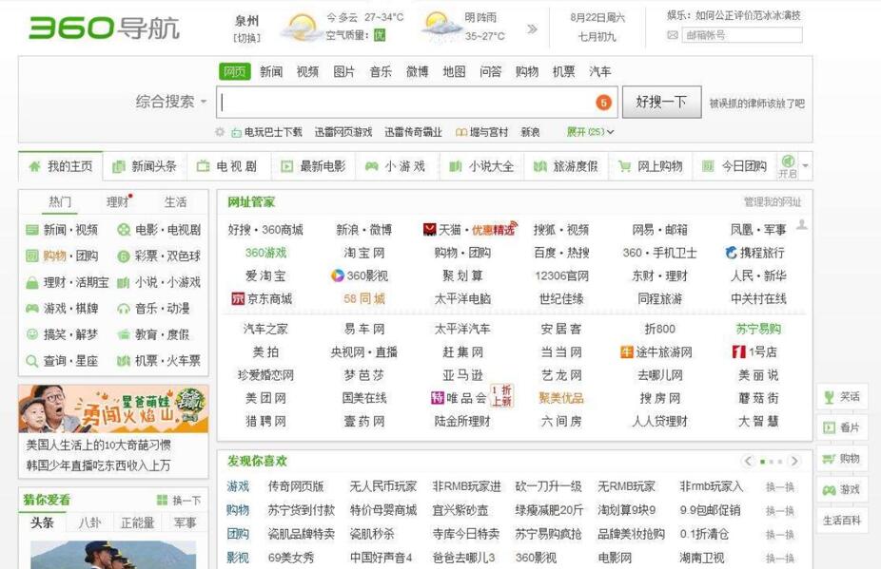881x569 pixels.
Task: Click the purple 特 icon beside 唯品会
Action: [x=438, y=398]
